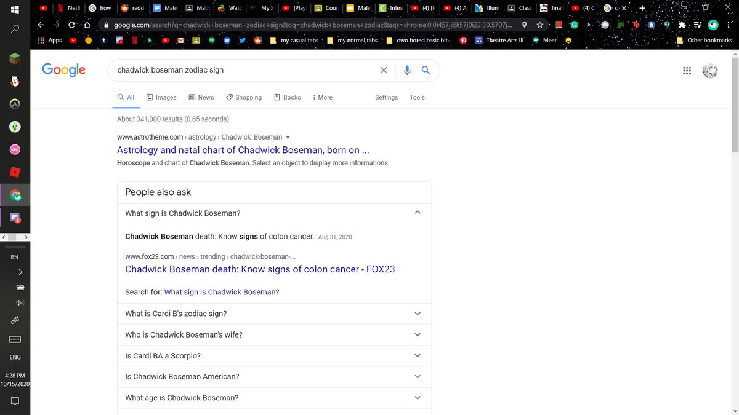739x415 pixels.
Task: Collapse the 'What sign is Chadwick Boseman?' question
Action: tap(418, 212)
